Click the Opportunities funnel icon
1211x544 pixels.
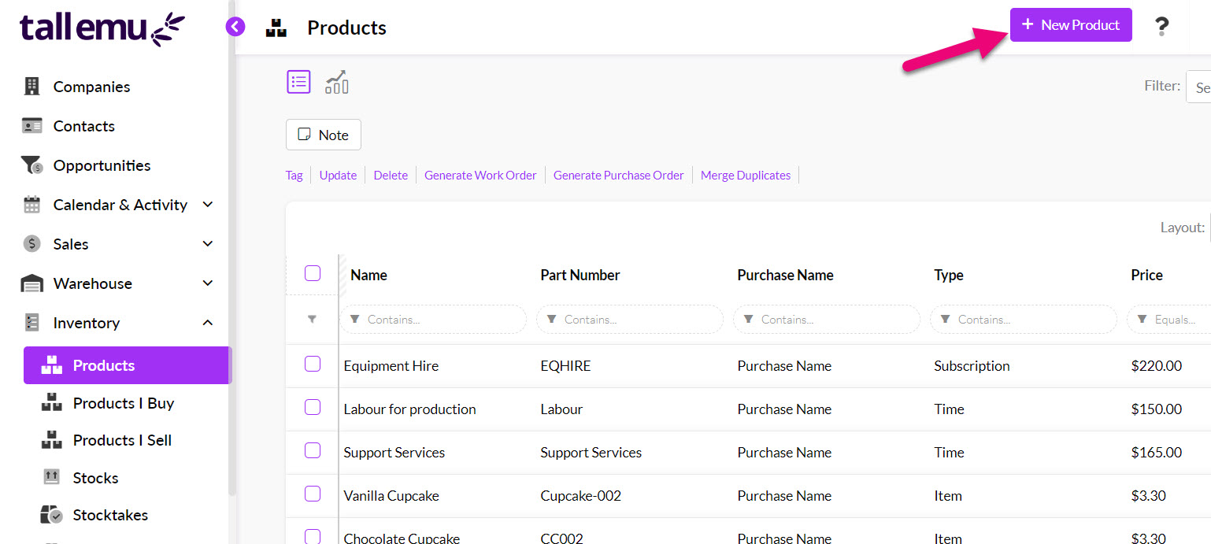[x=31, y=165]
